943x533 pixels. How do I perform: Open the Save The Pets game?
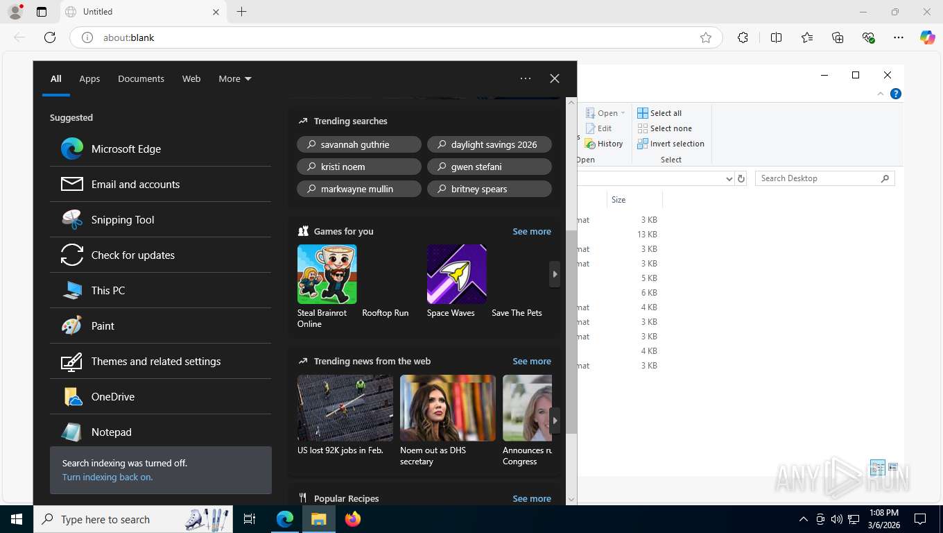(x=517, y=313)
